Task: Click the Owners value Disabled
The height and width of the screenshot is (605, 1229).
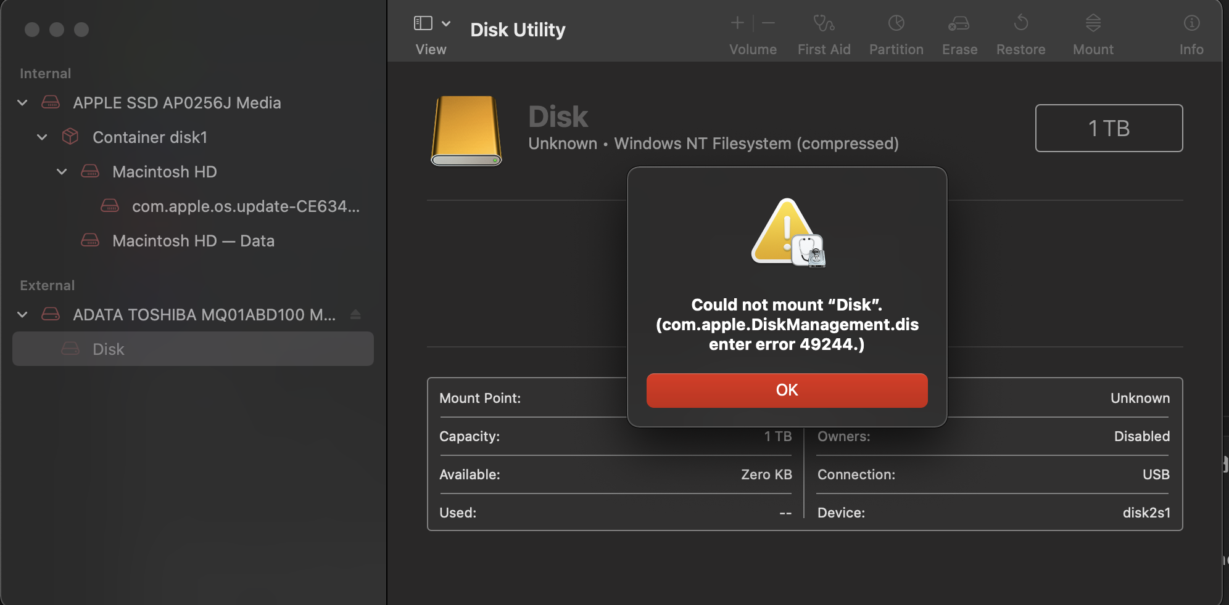Action: coord(1142,436)
